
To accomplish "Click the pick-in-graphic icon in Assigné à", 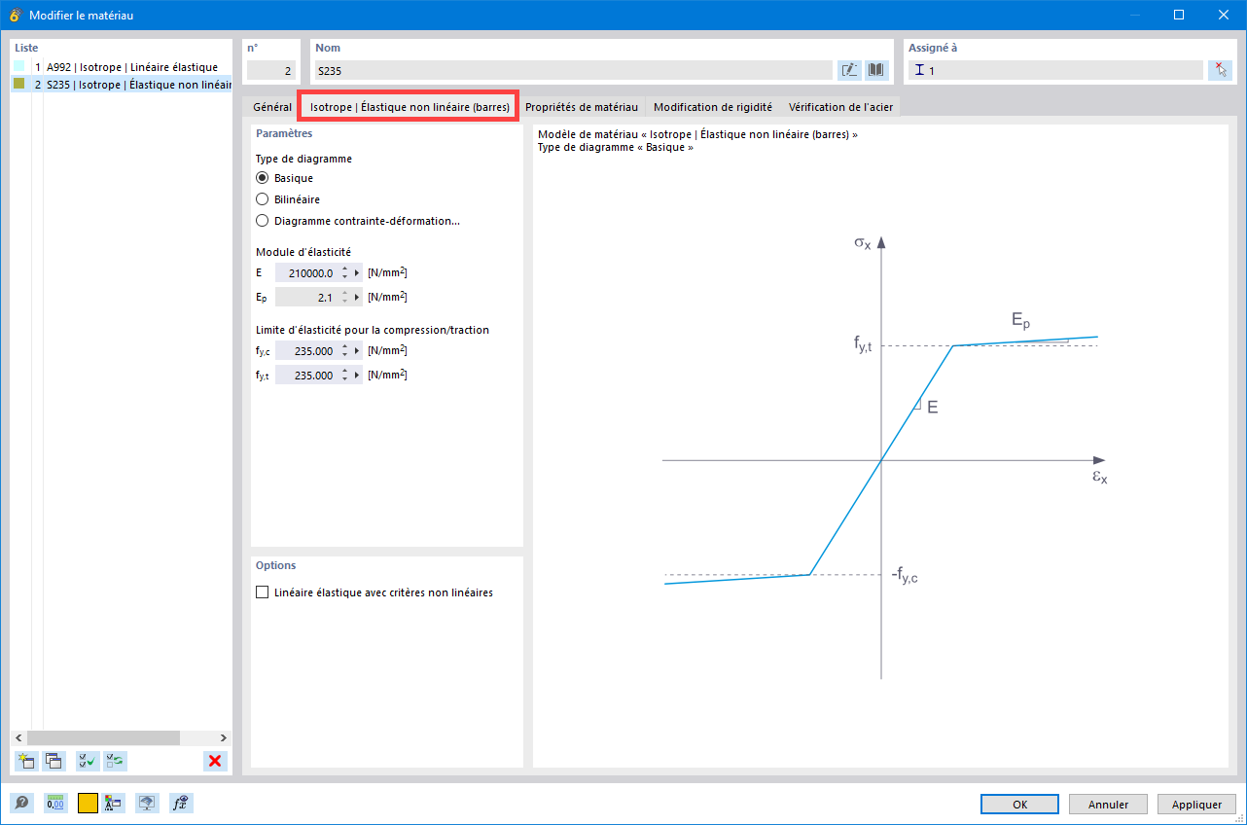I will 1220,70.
